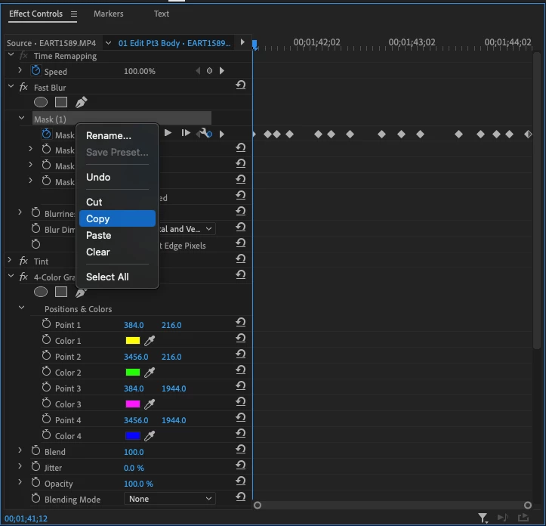546x526 pixels.
Task: Track selected mask forward
Action: (x=168, y=133)
